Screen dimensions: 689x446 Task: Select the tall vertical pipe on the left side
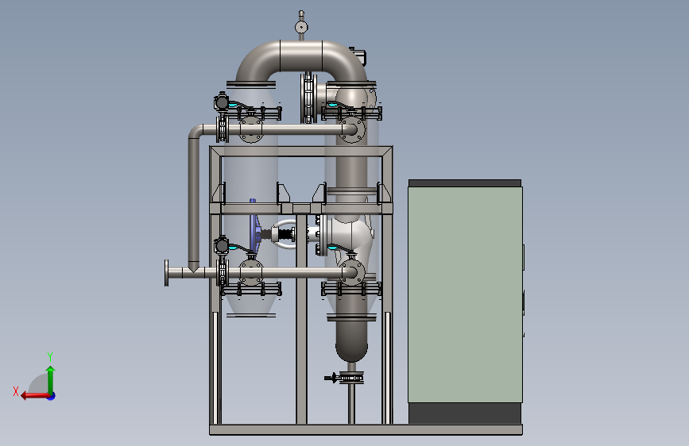click(x=193, y=200)
